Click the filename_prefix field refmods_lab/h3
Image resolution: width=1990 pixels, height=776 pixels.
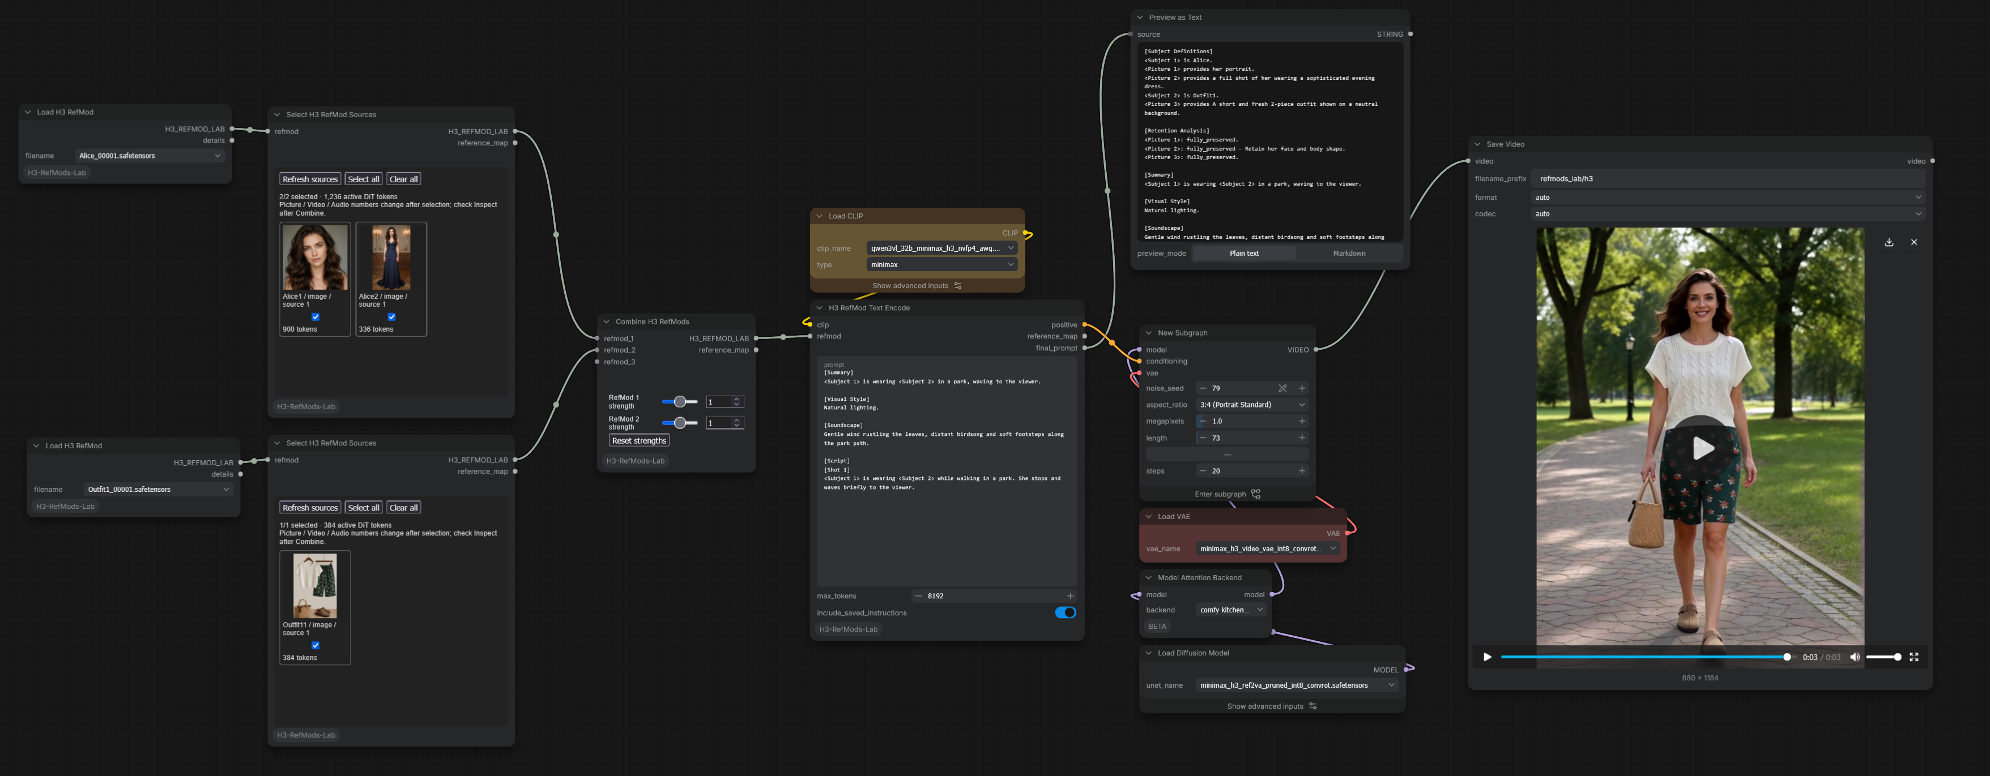1728,179
